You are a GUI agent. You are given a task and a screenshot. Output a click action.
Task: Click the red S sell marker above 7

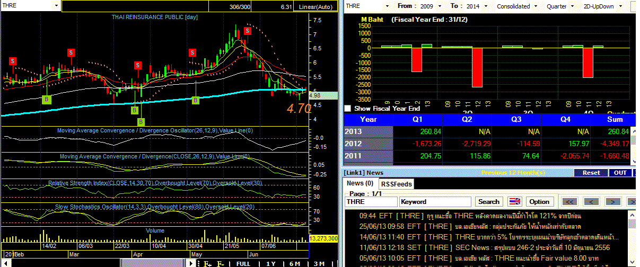[247, 30]
